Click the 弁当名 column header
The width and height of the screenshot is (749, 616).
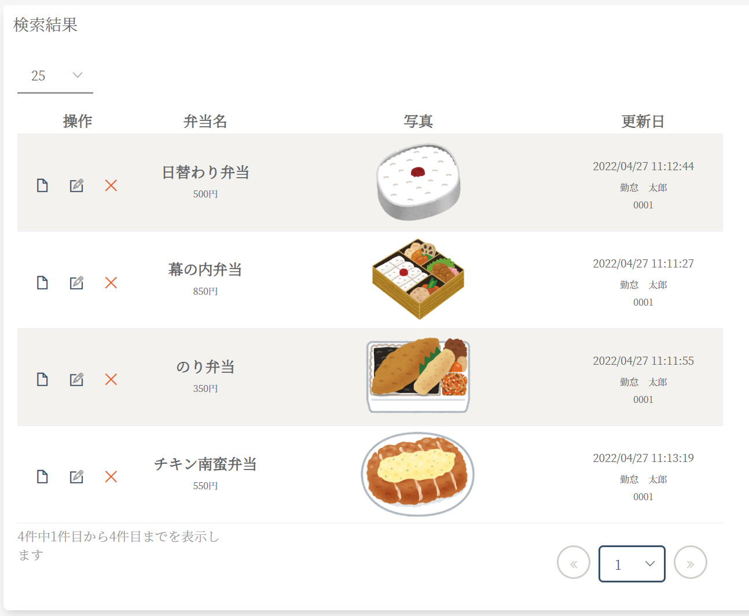point(205,122)
